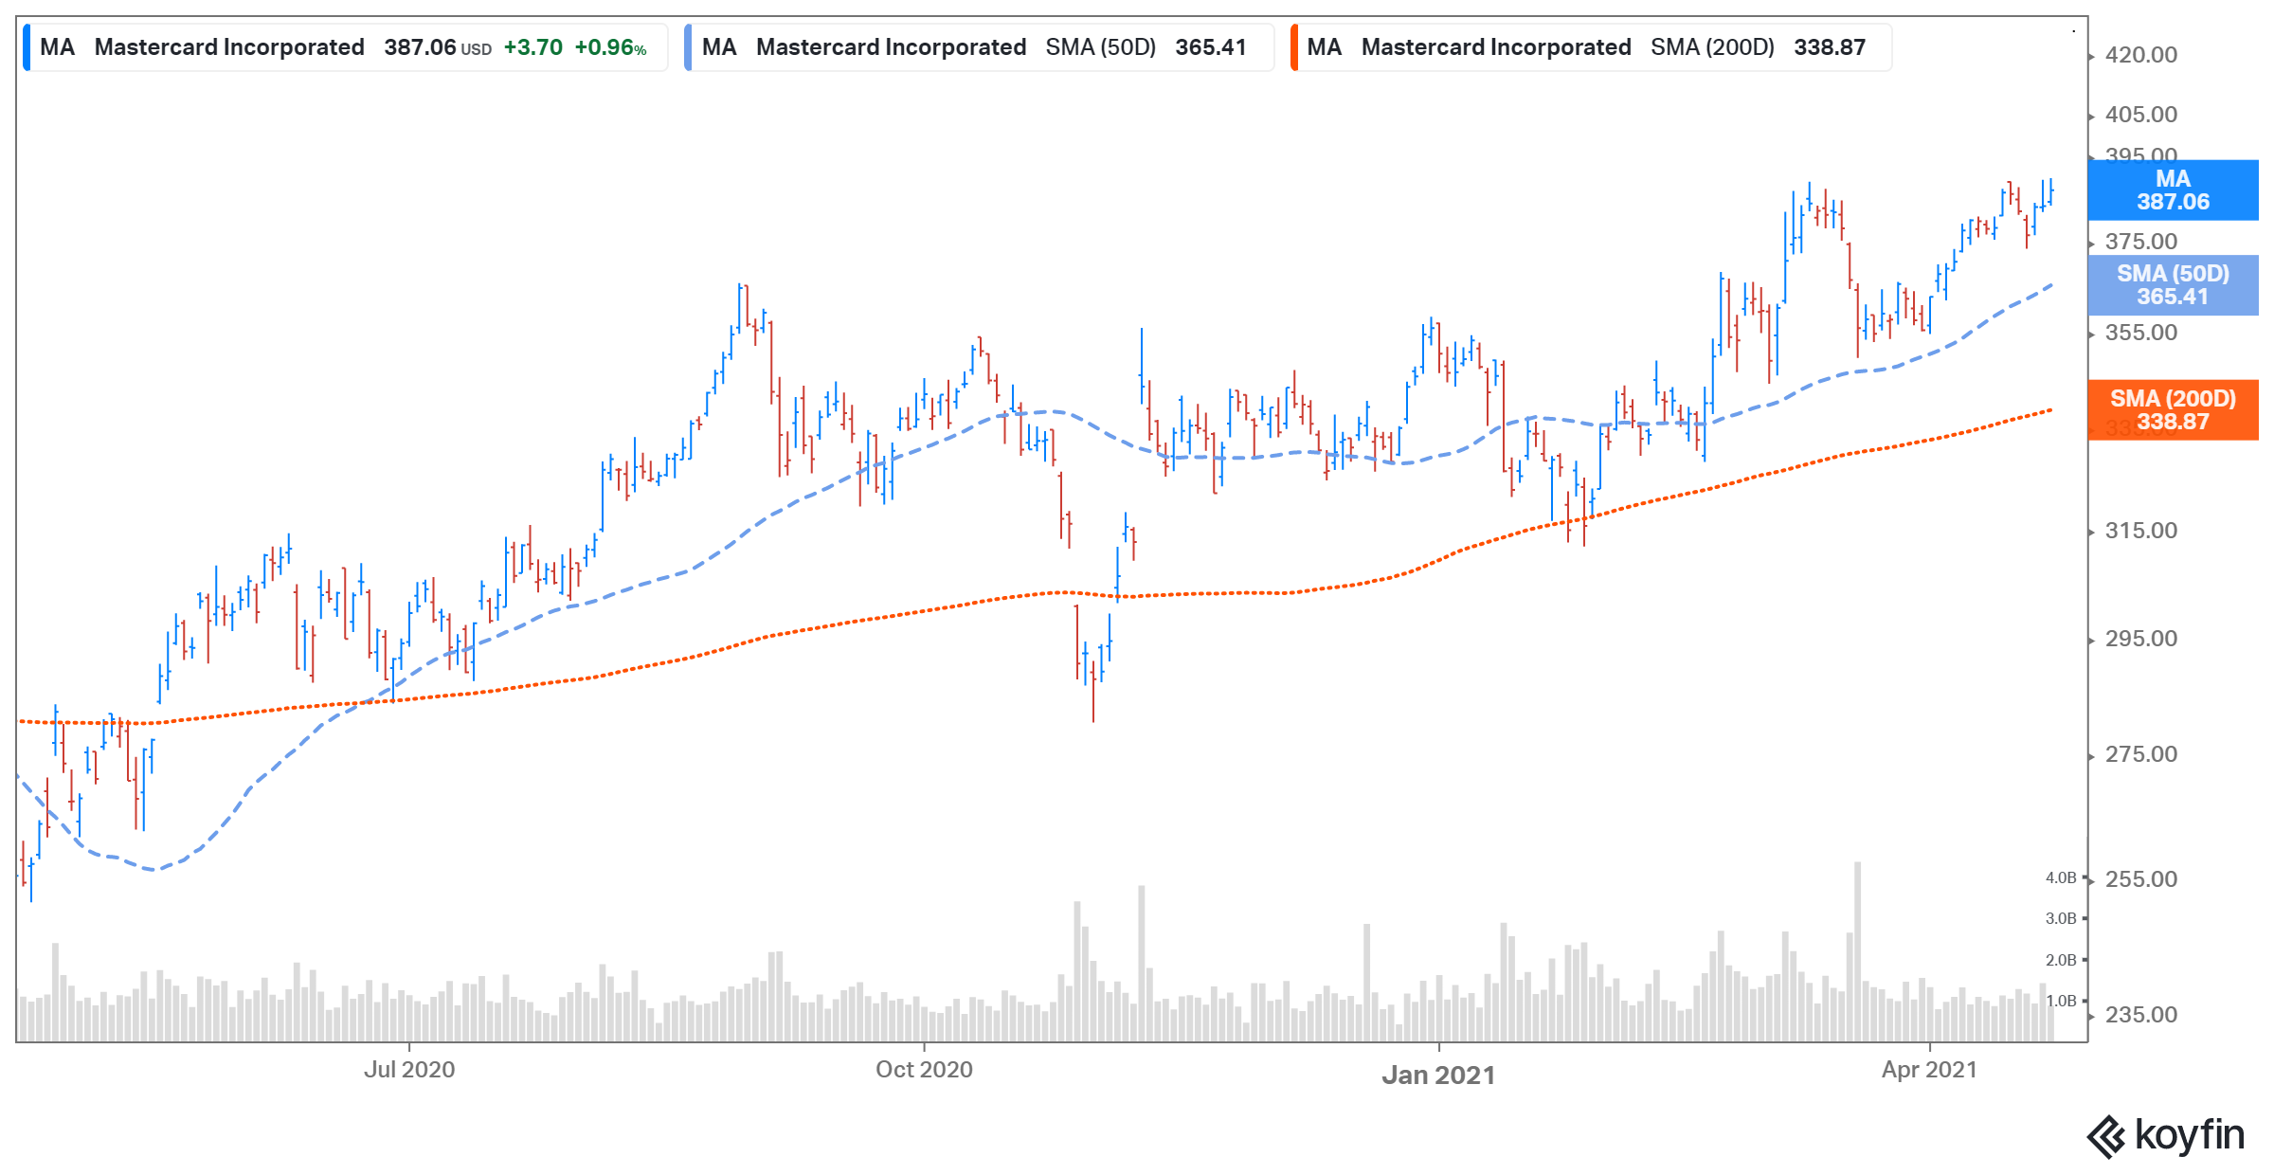Click the SMA (50D) 365.41 axis tag
Screen dimensions: 2274x1175
tap(2173, 285)
